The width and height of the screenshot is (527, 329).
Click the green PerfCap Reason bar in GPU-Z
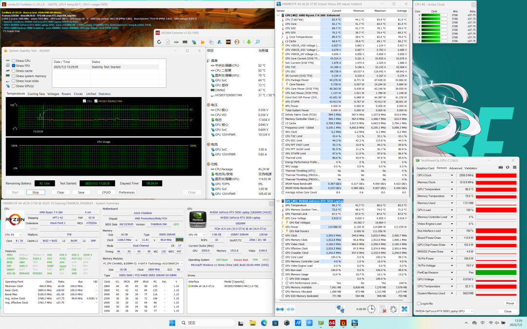pos(496,272)
